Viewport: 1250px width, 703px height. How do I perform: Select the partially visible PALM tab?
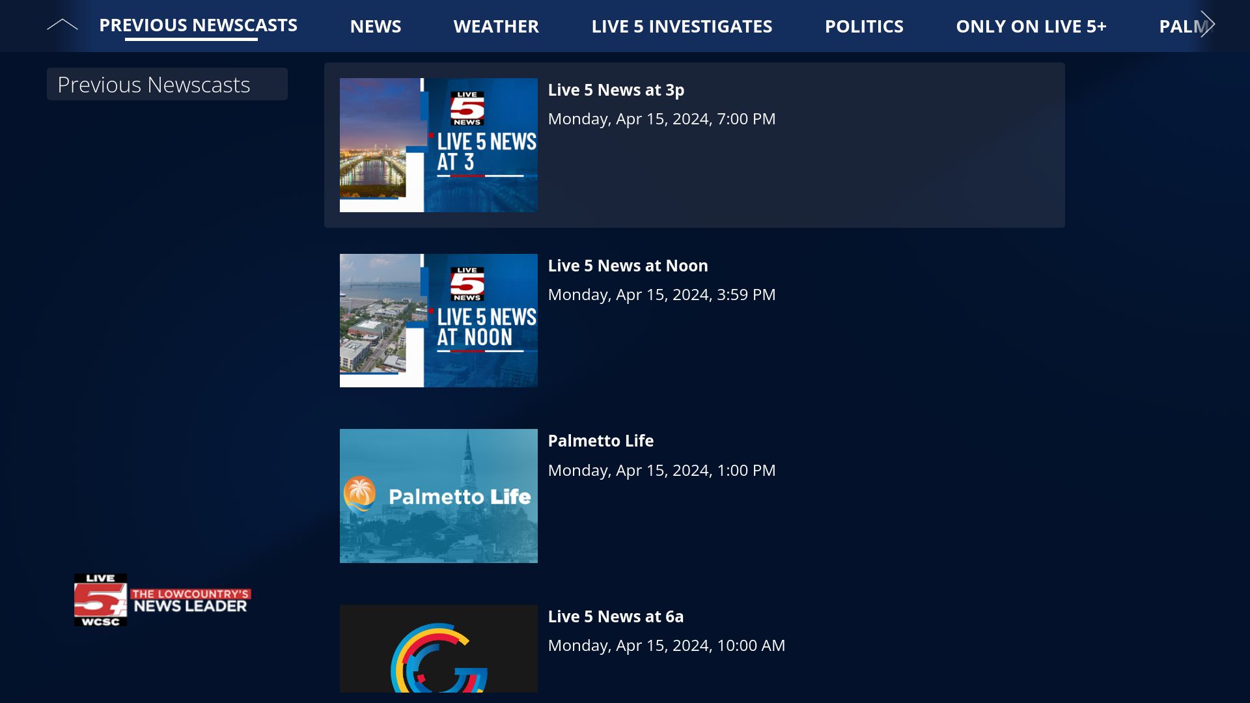pyautogui.click(x=1182, y=26)
